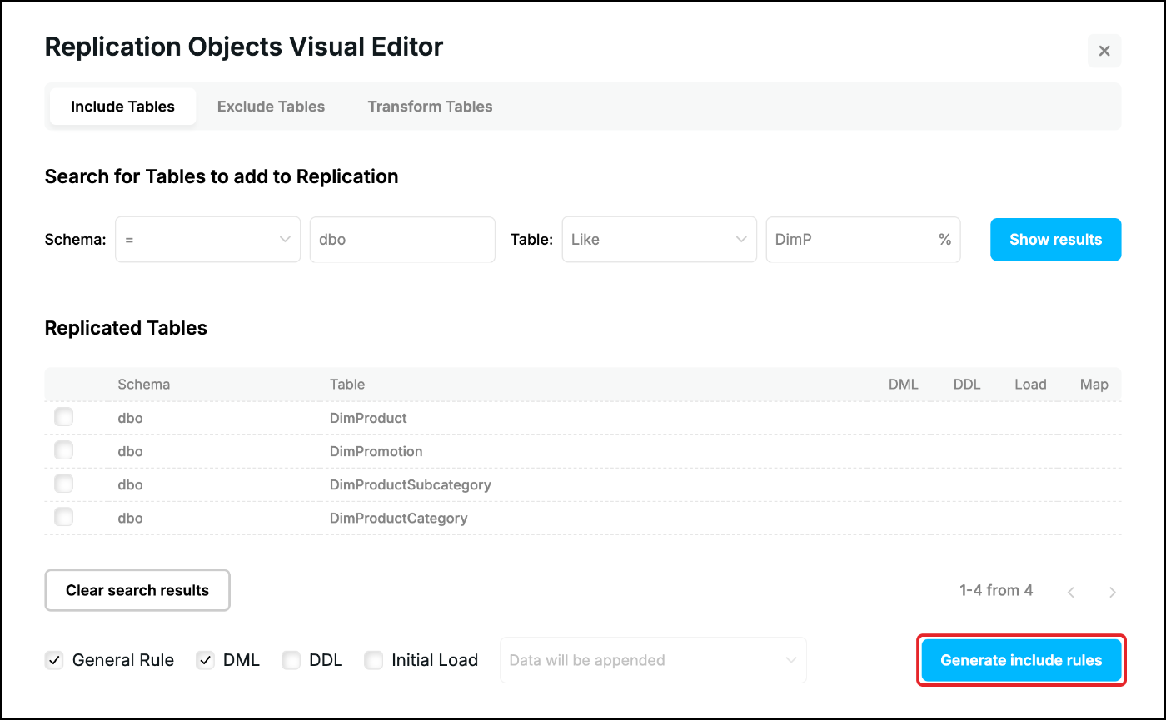
Task: Focus the table name field containing DimP
Action: (x=863, y=240)
